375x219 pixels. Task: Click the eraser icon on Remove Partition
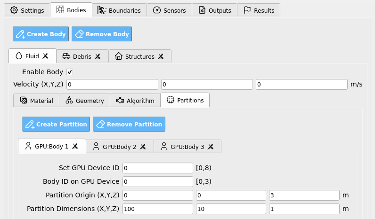pyautogui.click(x=100, y=124)
